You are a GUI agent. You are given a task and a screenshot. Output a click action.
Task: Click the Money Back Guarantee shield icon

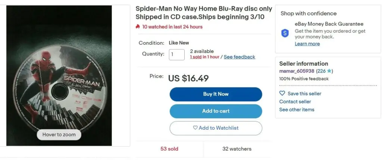(x=285, y=33)
